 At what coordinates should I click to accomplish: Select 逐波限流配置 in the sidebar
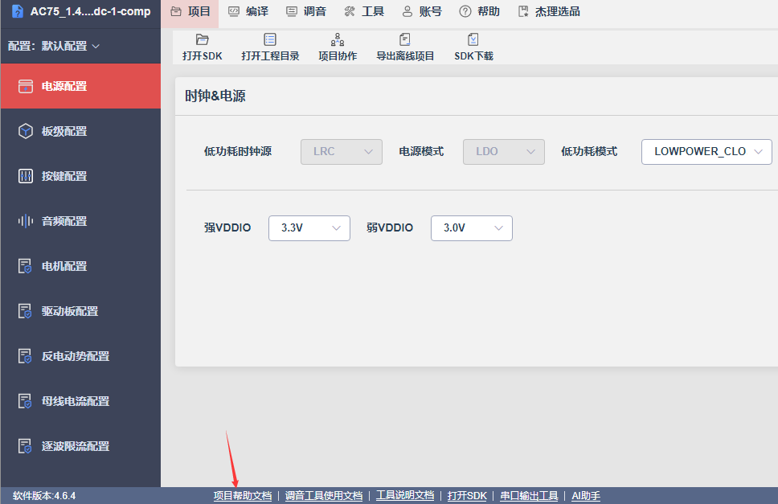coord(80,446)
